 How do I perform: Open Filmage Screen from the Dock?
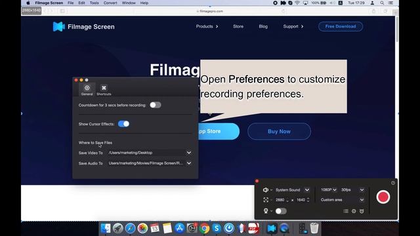pyautogui.click(x=272, y=228)
